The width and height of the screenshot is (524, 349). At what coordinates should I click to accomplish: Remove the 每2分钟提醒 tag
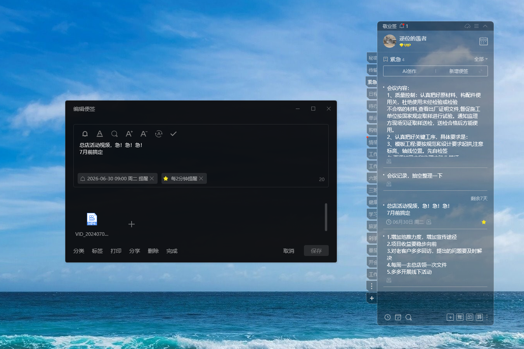[201, 178]
